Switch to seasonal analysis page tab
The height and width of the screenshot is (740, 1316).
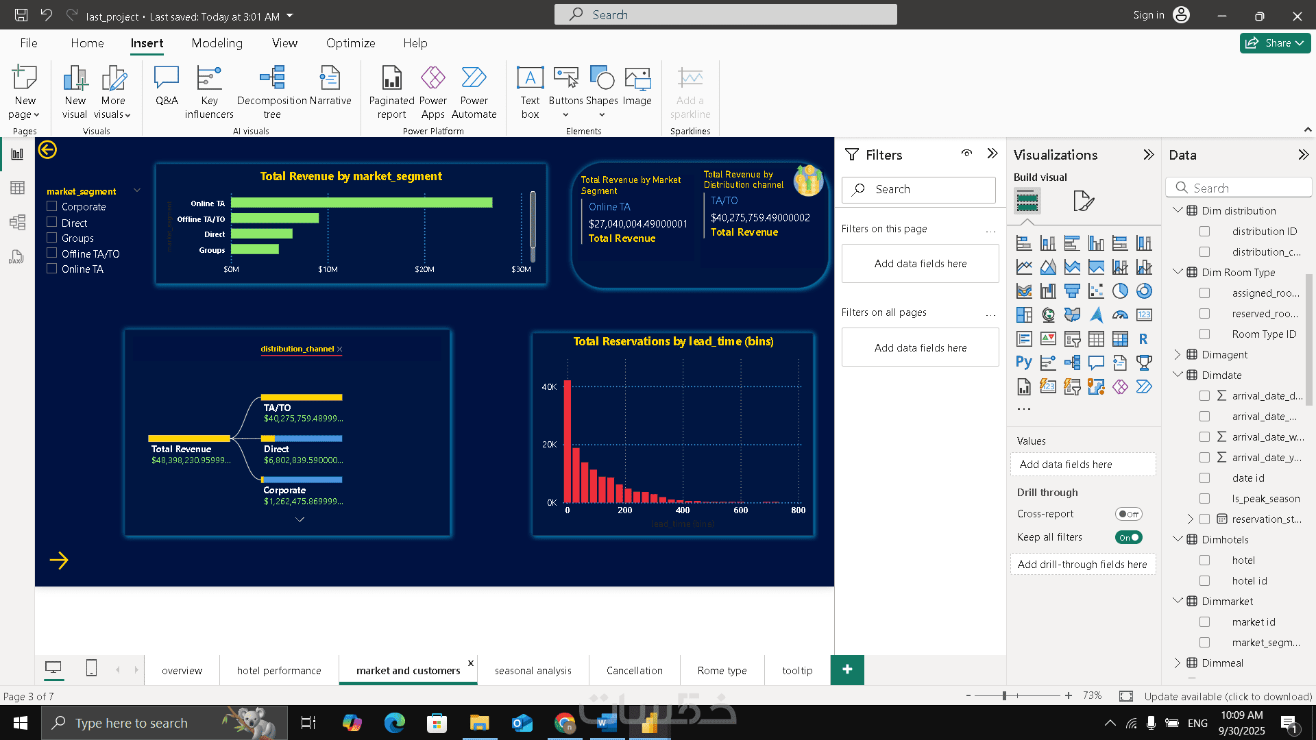coord(533,670)
